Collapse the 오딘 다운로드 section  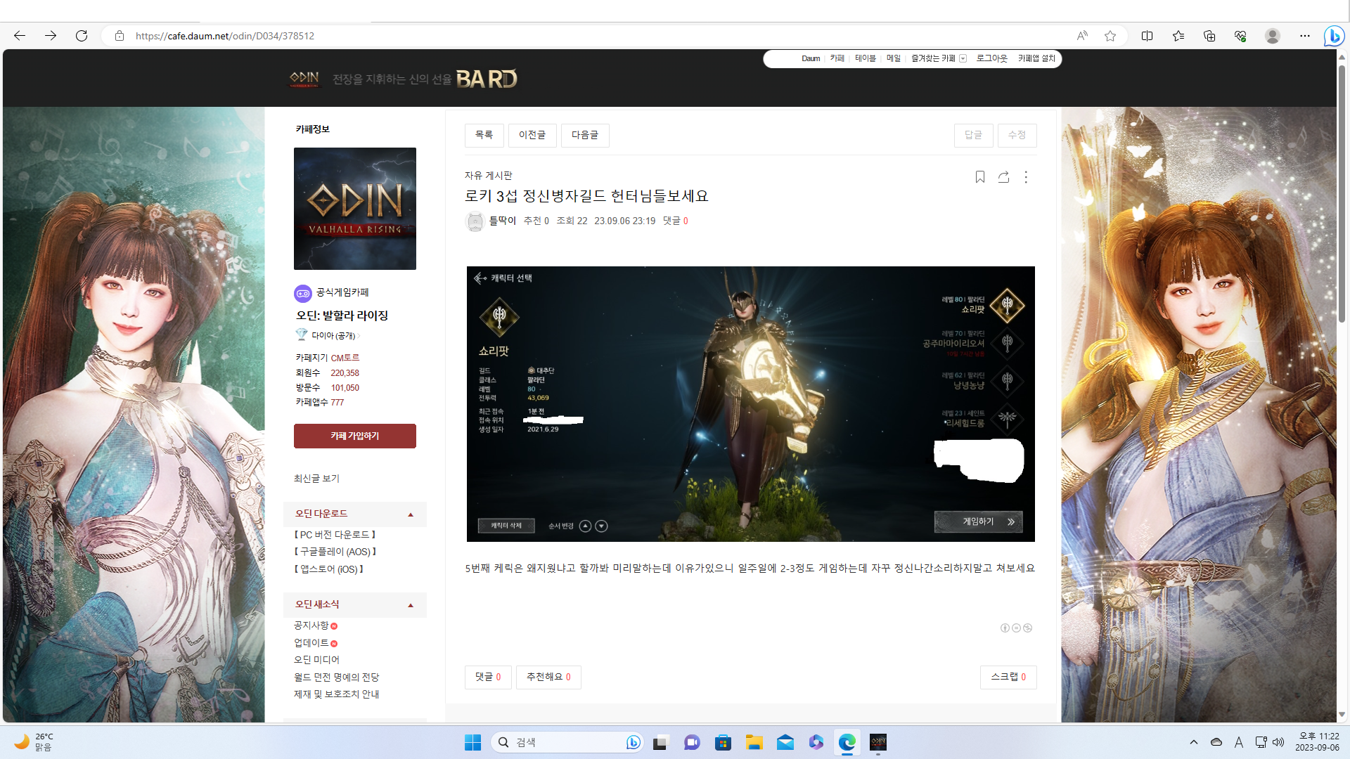pos(411,514)
